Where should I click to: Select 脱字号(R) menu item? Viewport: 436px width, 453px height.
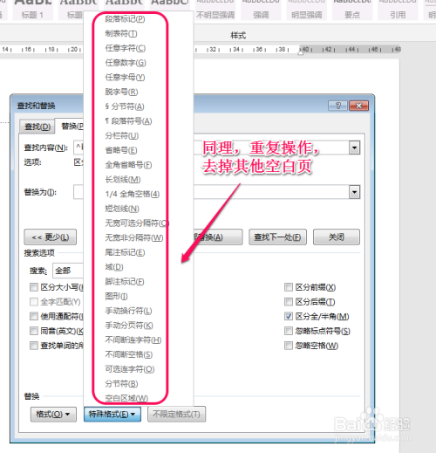coord(121,92)
